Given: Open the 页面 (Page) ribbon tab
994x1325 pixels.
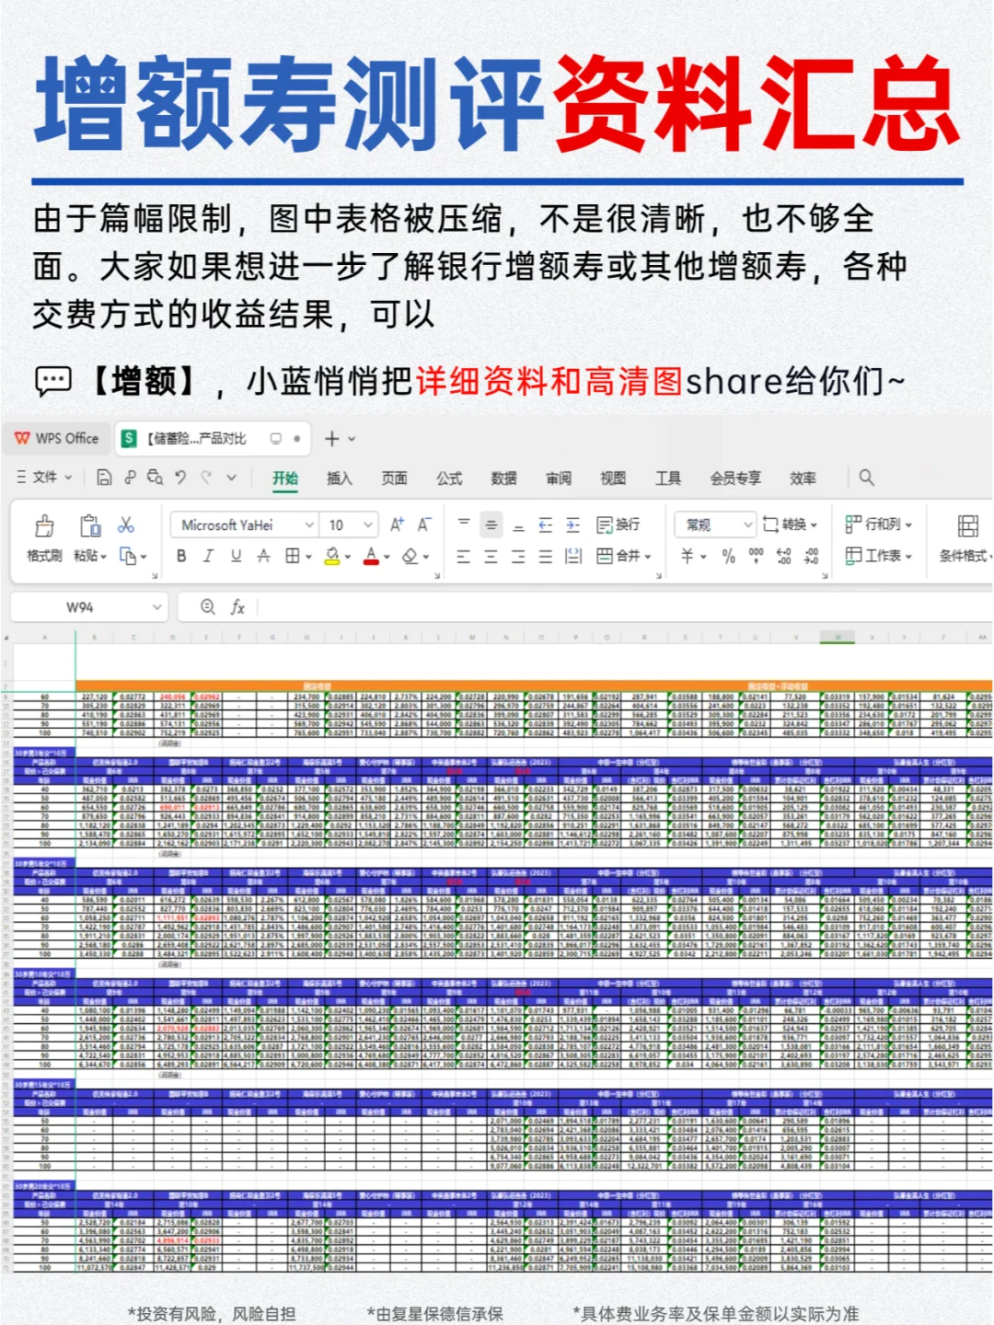Looking at the screenshot, I should (395, 478).
